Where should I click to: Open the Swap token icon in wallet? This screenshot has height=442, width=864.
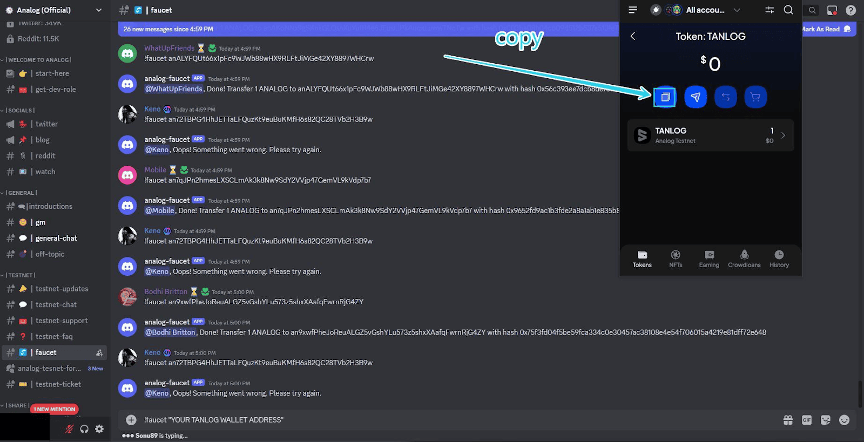tap(726, 97)
